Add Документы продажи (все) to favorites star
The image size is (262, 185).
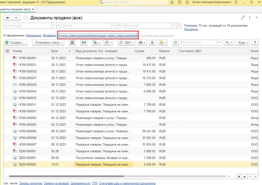coord(25,18)
